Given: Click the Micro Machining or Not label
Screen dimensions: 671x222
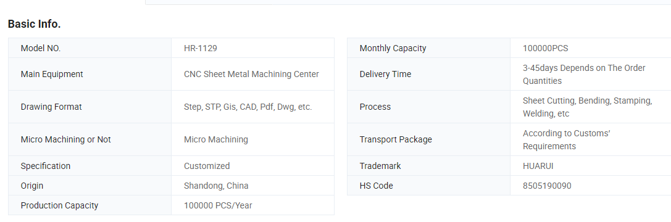Looking at the screenshot, I should pos(66,139).
